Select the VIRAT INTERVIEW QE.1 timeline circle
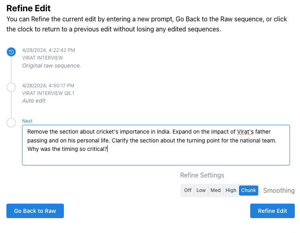 coord(11,87)
